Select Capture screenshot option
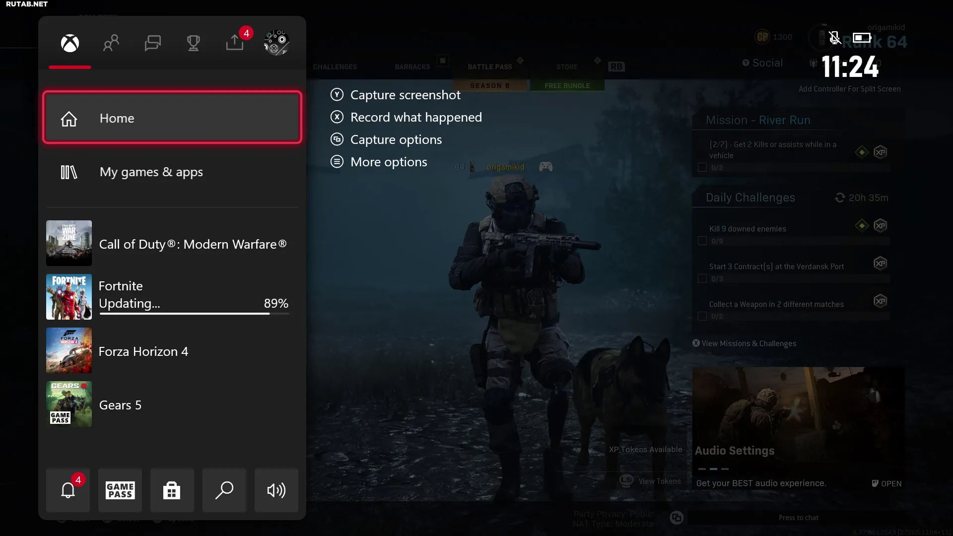The height and width of the screenshot is (536, 953). click(x=405, y=95)
